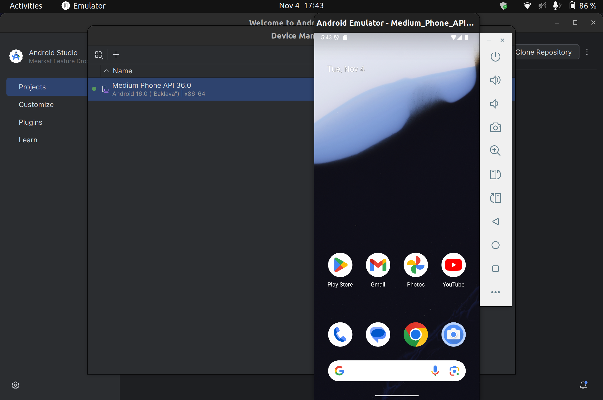Screen dimensions: 603x400
Task: Launch Chrome from the phone dock
Action: 416,334
